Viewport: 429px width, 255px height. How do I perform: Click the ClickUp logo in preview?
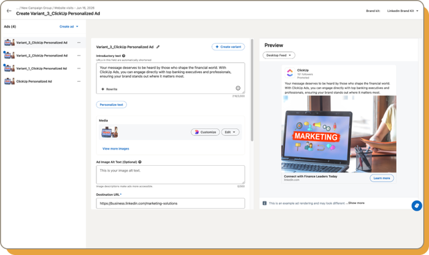[290, 72]
